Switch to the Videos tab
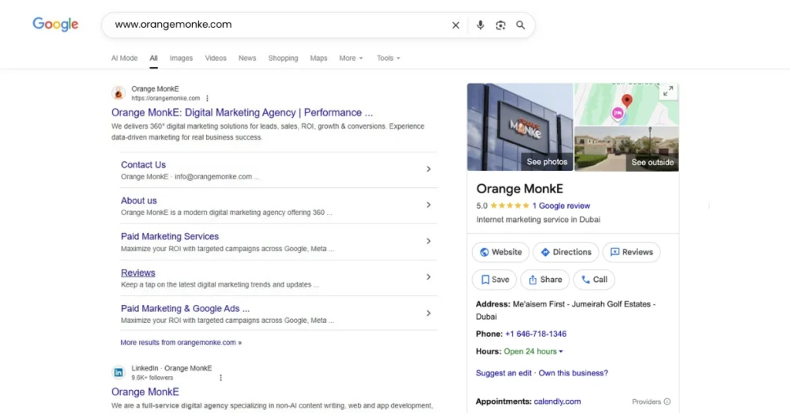 [x=216, y=59]
